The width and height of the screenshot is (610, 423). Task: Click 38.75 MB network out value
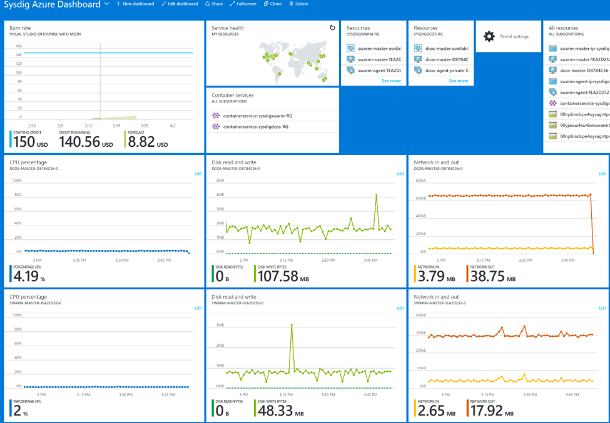pyautogui.click(x=493, y=277)
